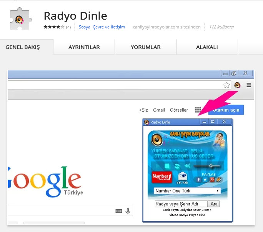Click the Canlı Yayın Radyolar banner title
The image size is (263, 232).
point(190,134)
